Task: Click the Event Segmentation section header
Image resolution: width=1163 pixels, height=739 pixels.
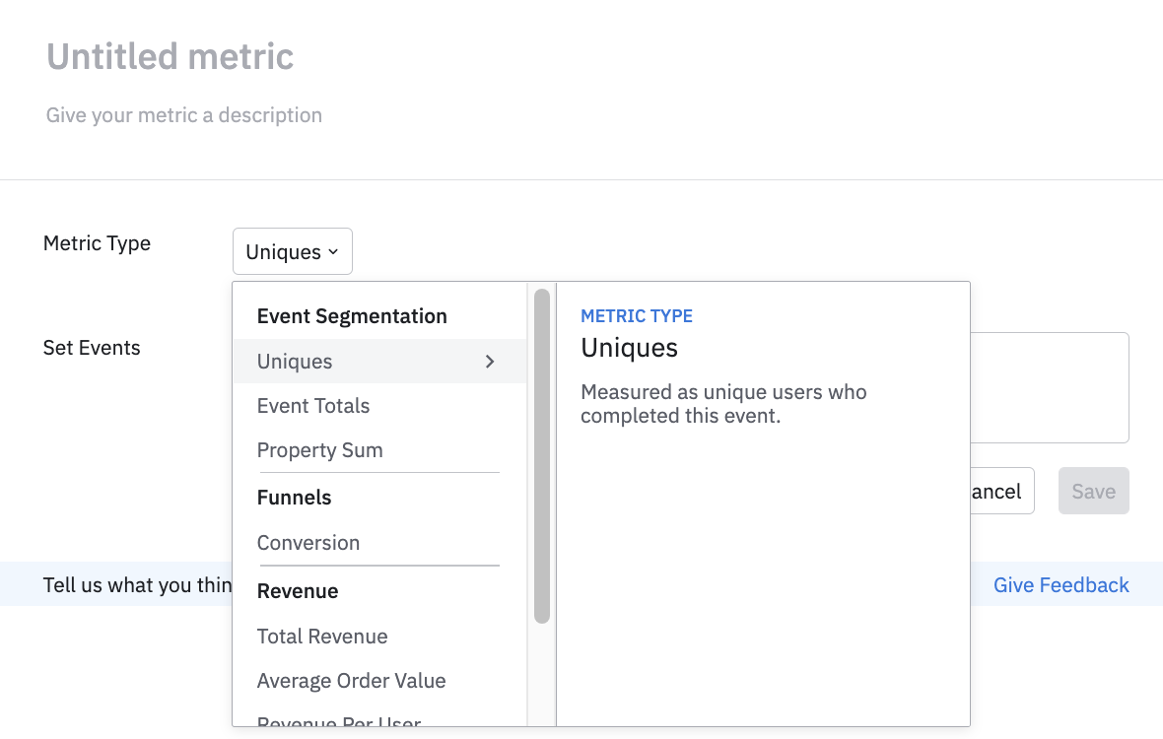Action: (x=352, y=316)
